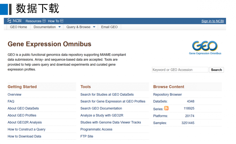This screenshot has width=236, height=144.
Task: Open Search for Studies at GEO DataSets
Action: 107,94
